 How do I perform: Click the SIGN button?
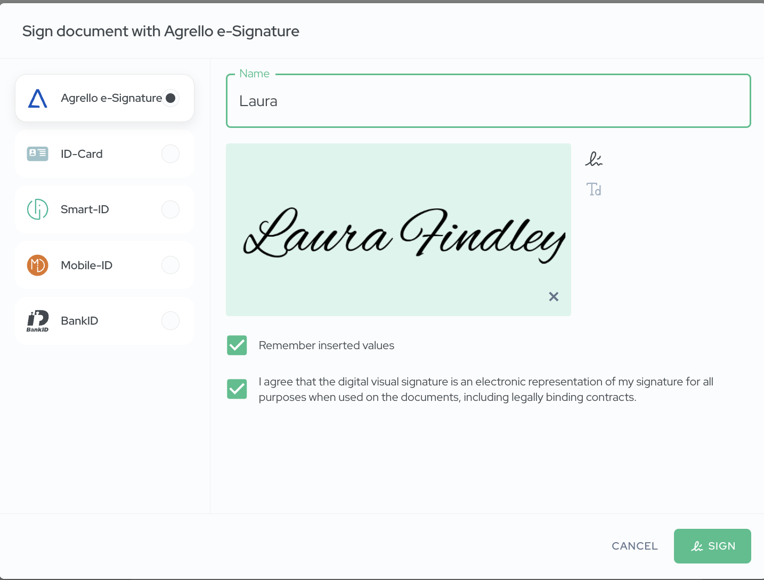[712, 546]
